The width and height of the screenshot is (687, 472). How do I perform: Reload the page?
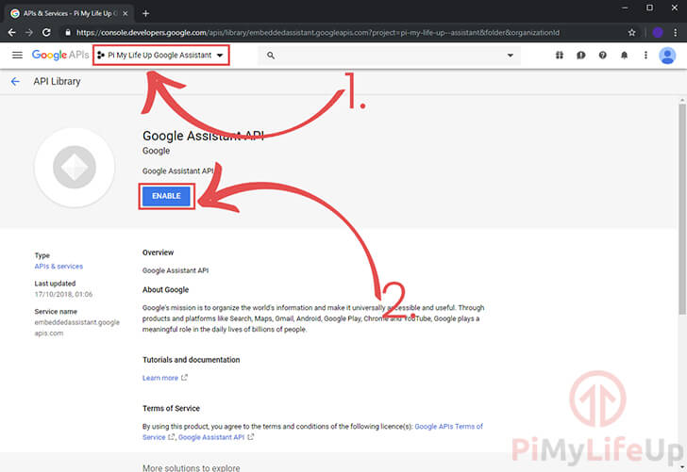(x=46, y=32)
